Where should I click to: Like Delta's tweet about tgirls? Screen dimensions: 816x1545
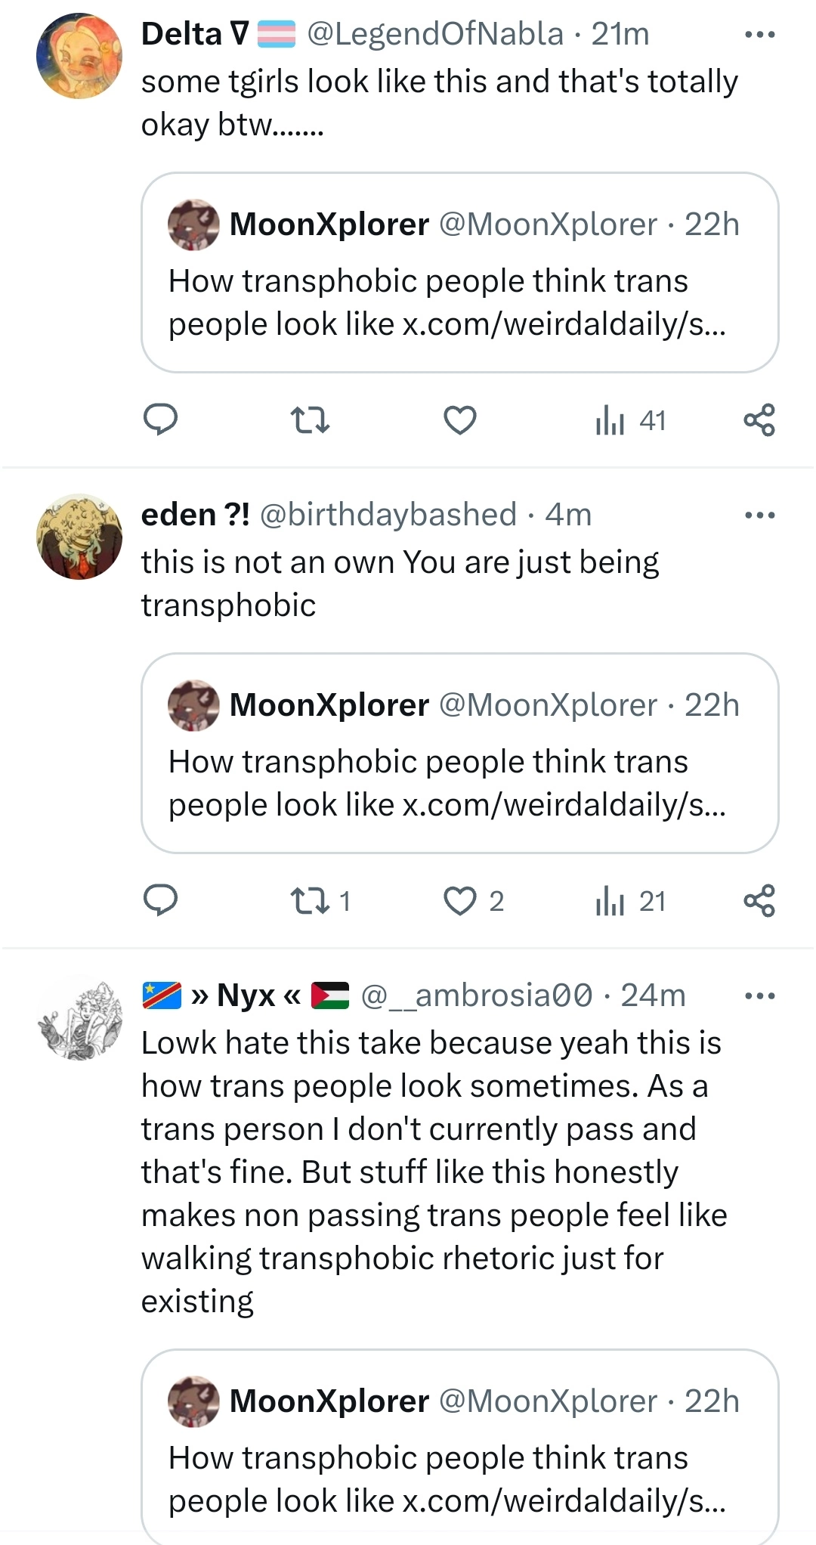459,420
